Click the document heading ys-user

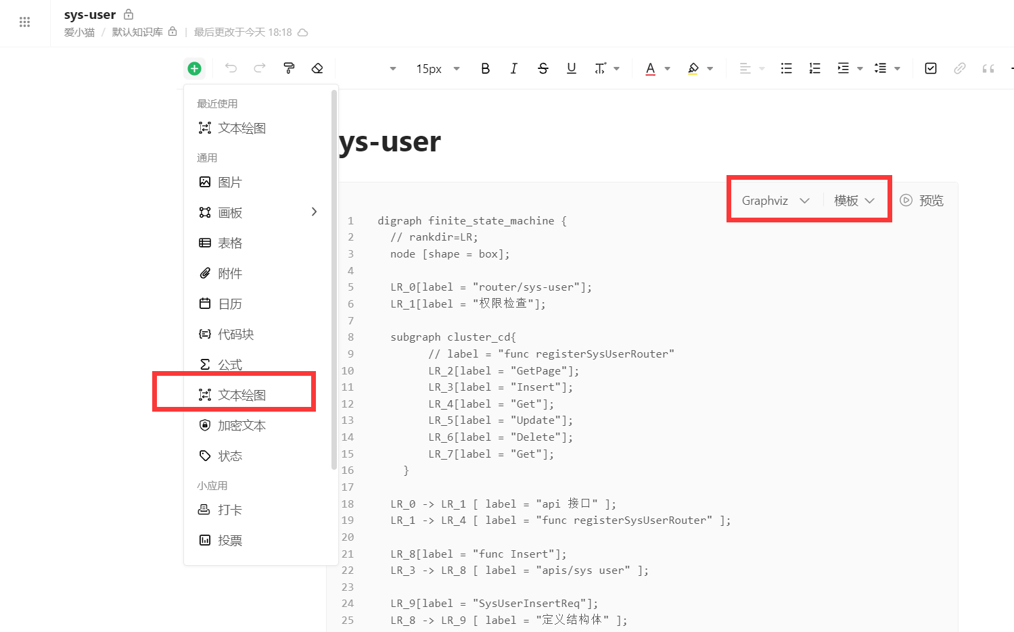390,142
